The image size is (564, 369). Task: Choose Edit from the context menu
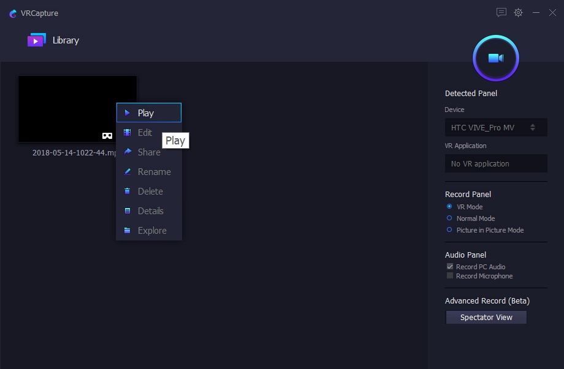(x=149, y=132)
